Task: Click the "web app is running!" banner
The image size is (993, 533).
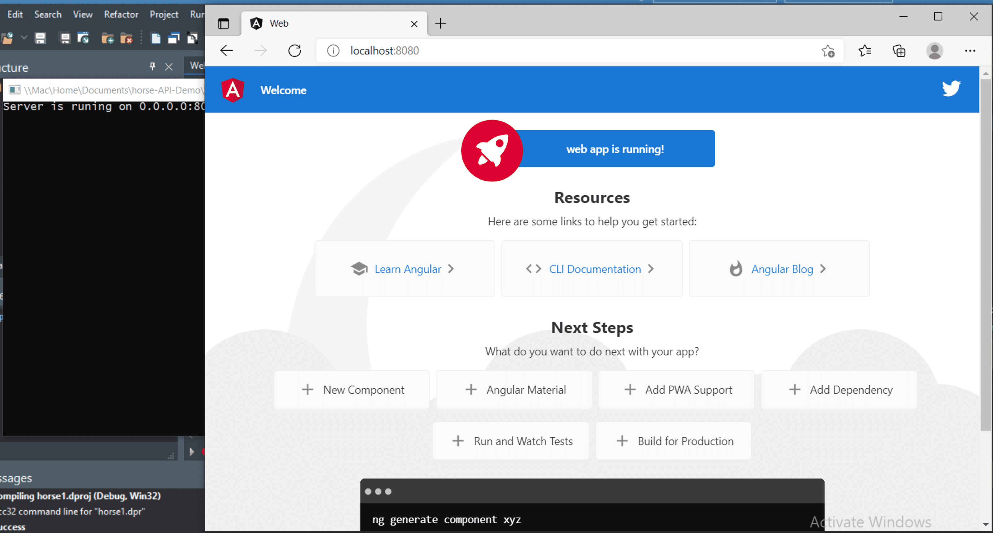Action: tap(615, 149)
